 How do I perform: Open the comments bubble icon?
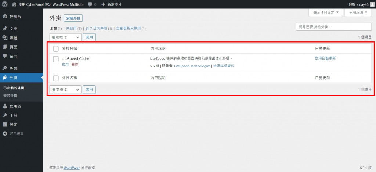(90, 4)
